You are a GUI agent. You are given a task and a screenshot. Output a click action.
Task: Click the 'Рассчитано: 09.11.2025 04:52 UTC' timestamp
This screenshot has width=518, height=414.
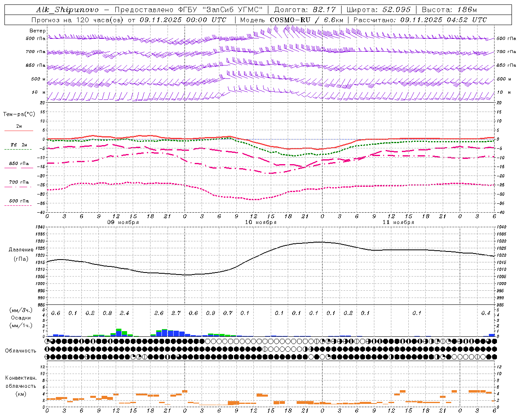[x=420, y=20]
